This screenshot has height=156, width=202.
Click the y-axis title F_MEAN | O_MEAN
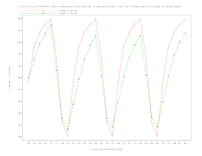point(10,79)
